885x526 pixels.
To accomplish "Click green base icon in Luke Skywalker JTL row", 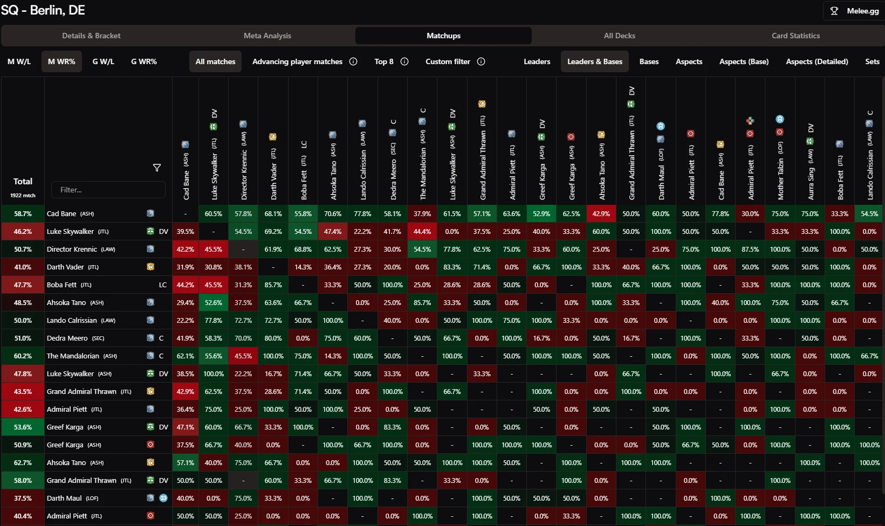I will coord(150,231).
